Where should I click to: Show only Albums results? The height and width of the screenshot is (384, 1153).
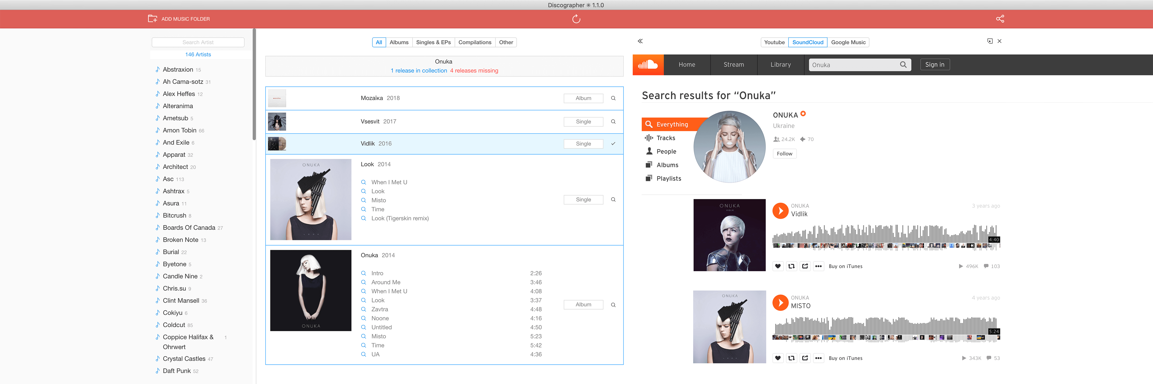click(662, 165)
